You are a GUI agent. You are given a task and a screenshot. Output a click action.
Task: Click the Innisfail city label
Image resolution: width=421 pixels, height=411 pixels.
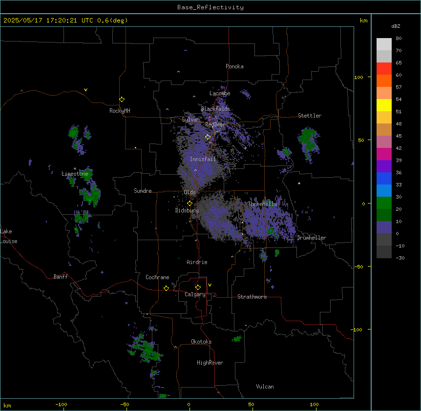coord(203,159)
